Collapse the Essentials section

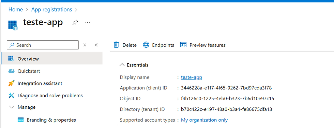tap(122, 65)
